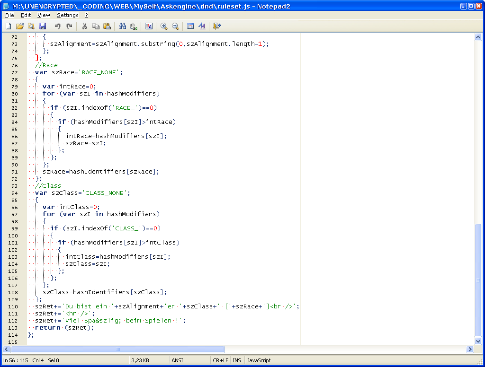This screenshot has height=367, width=485.
Task: Click the horizontal scrollbar right arrow
Action: coord(470,350)
